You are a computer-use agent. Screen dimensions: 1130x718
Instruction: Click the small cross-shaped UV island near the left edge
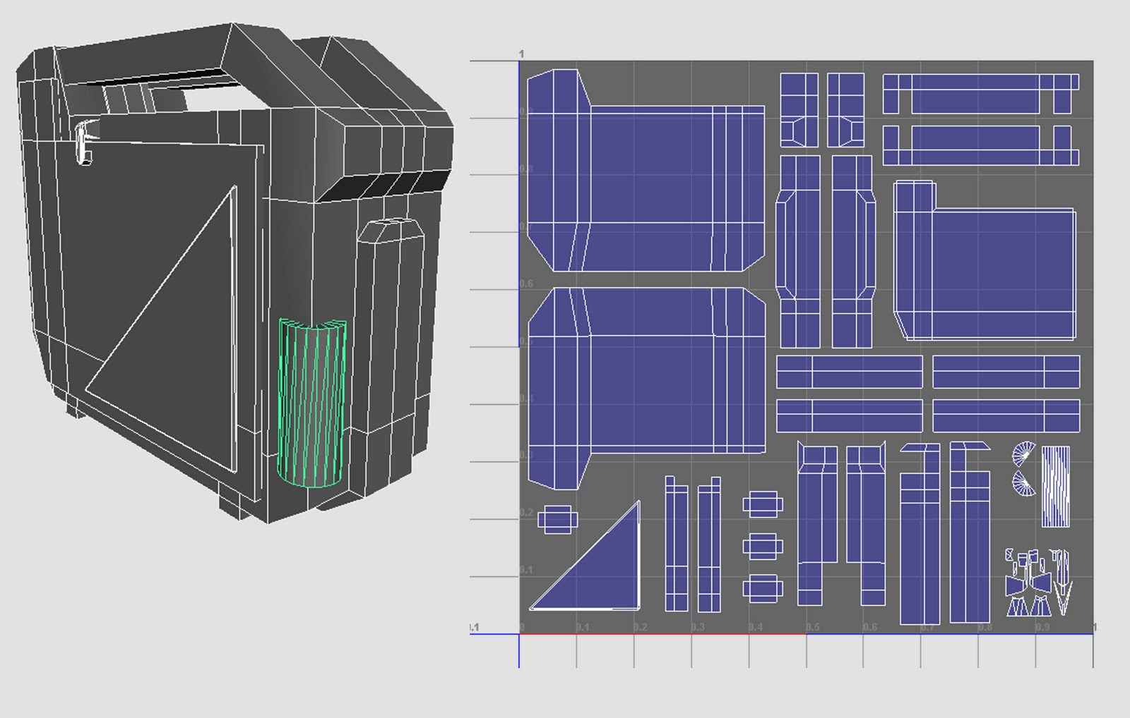click(557, 518)
